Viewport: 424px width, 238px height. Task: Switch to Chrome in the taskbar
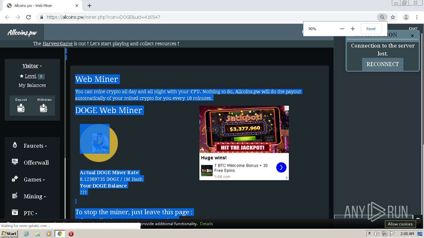tap(60, 233)
